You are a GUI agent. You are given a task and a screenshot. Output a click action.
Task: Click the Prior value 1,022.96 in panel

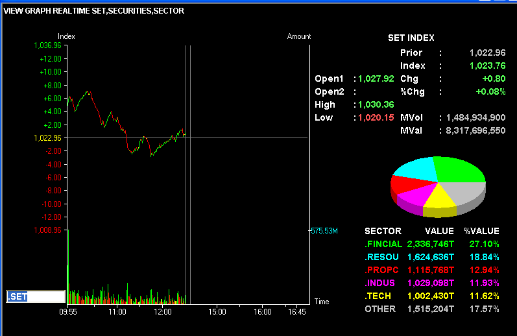point(487,53)
